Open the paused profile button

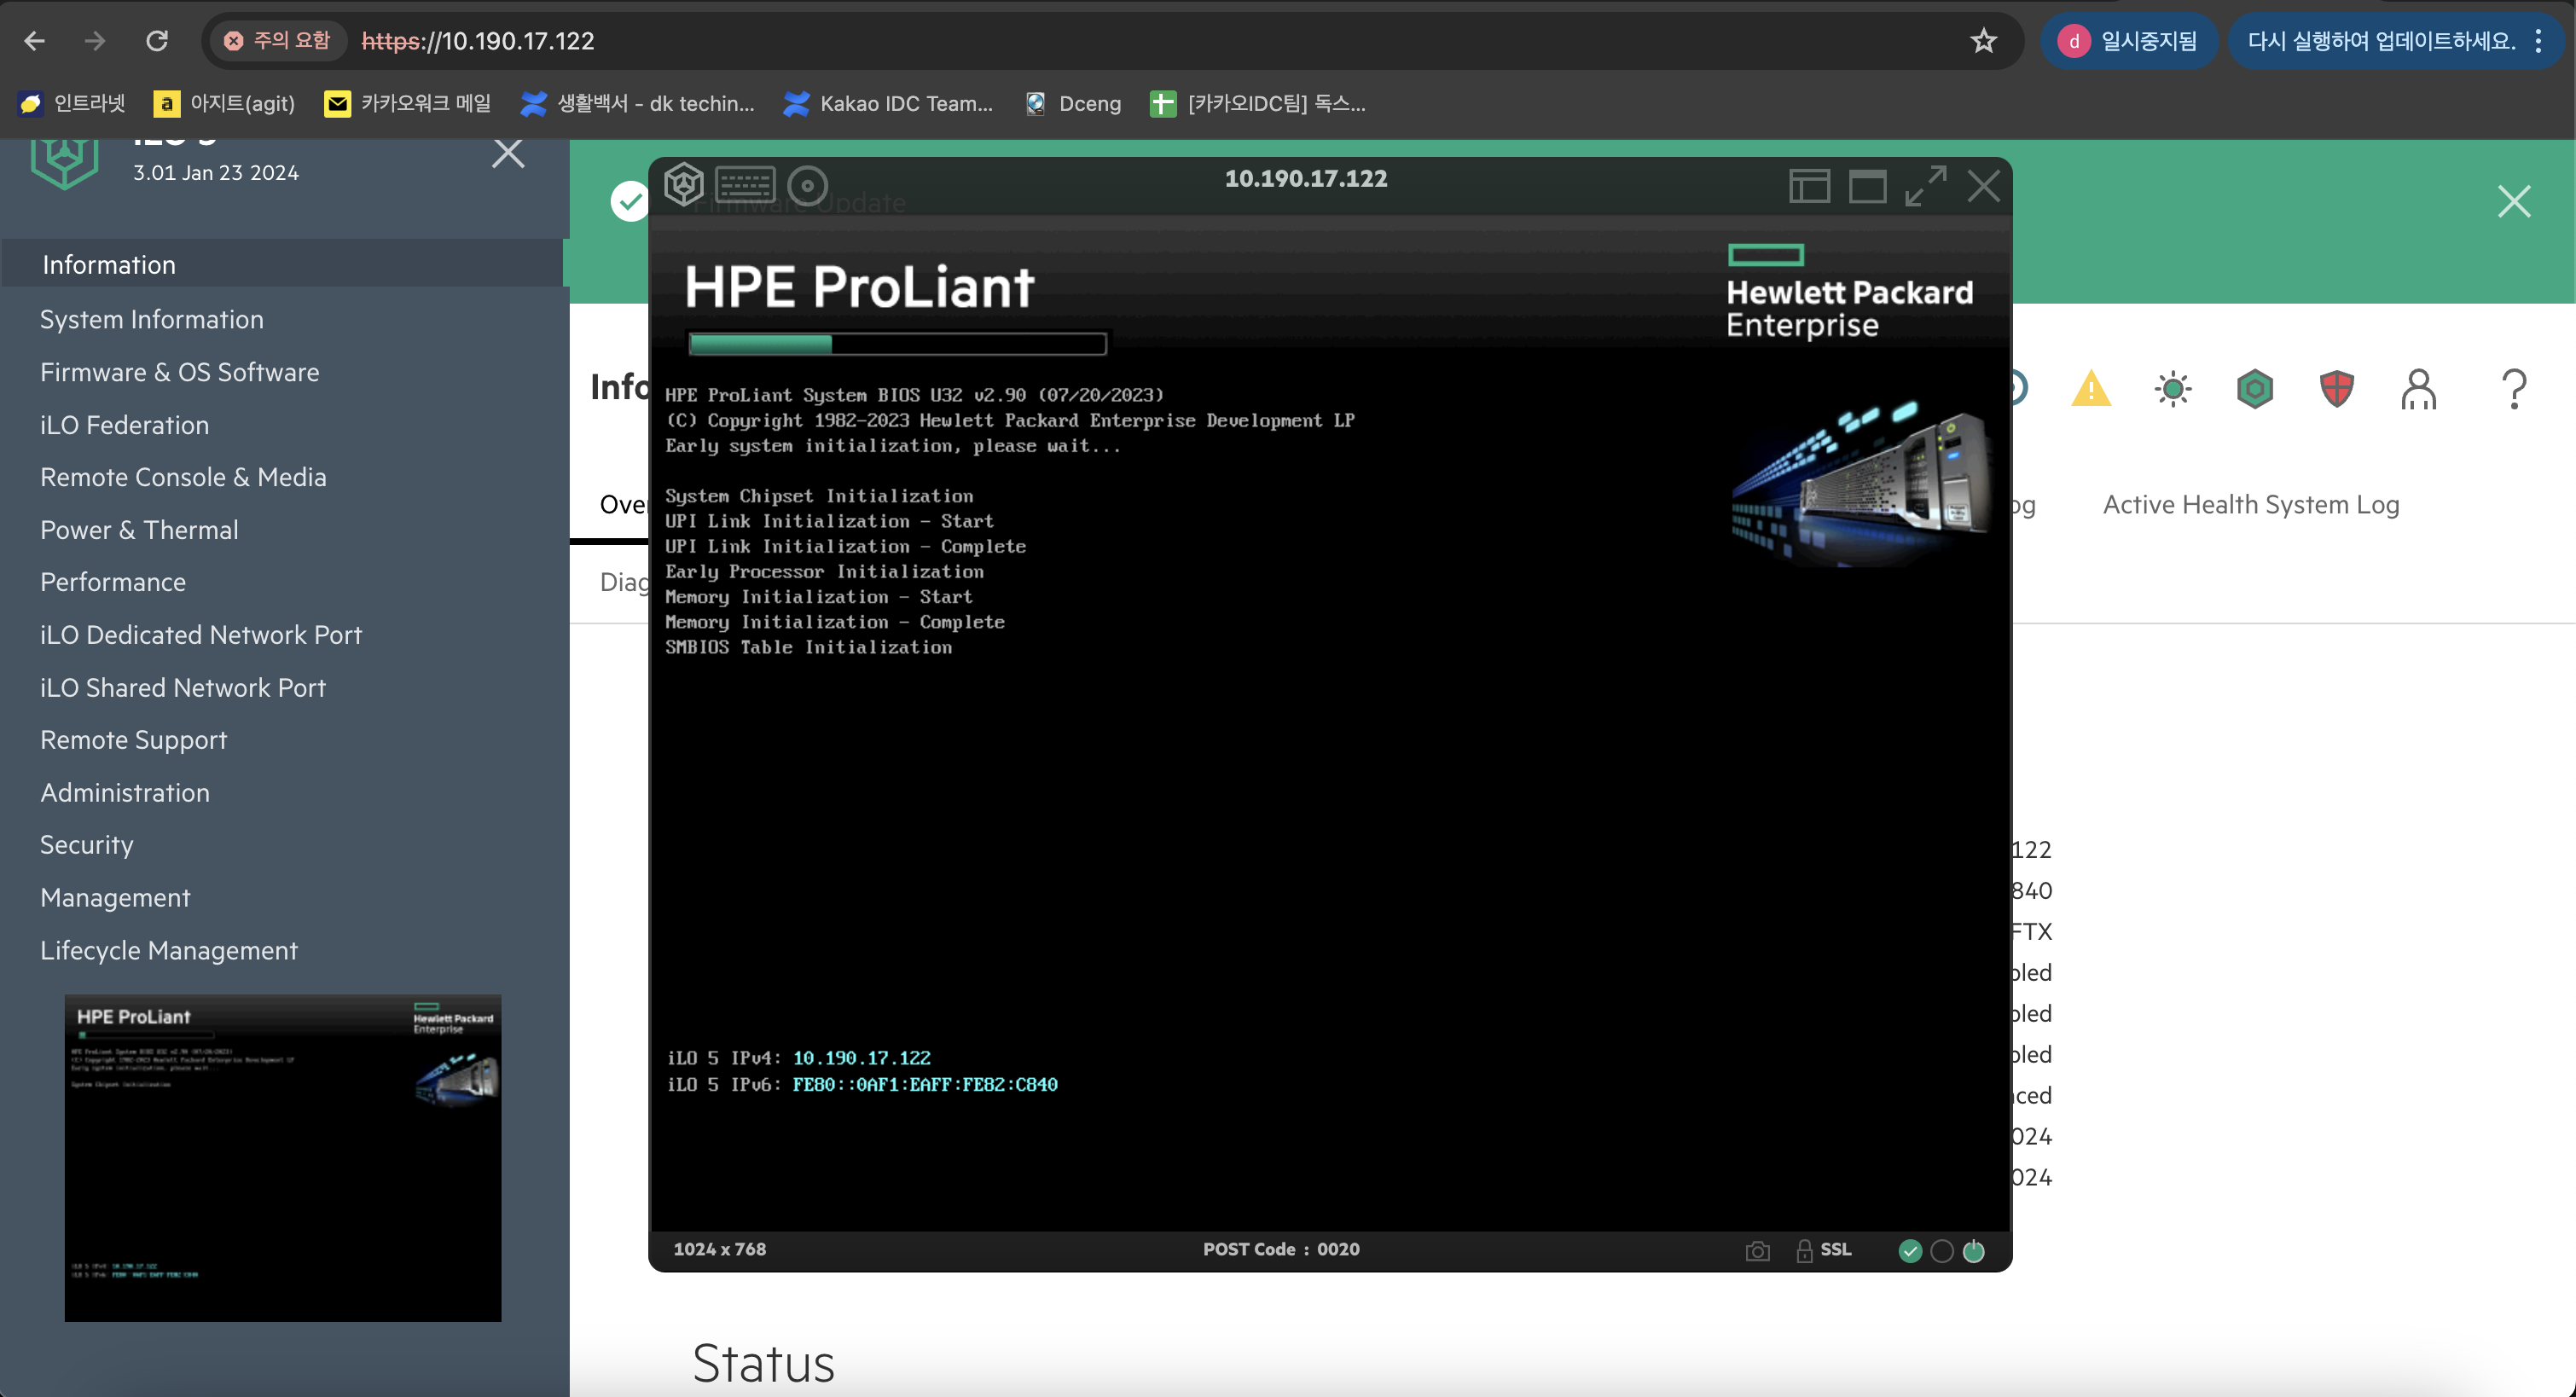2129,41
